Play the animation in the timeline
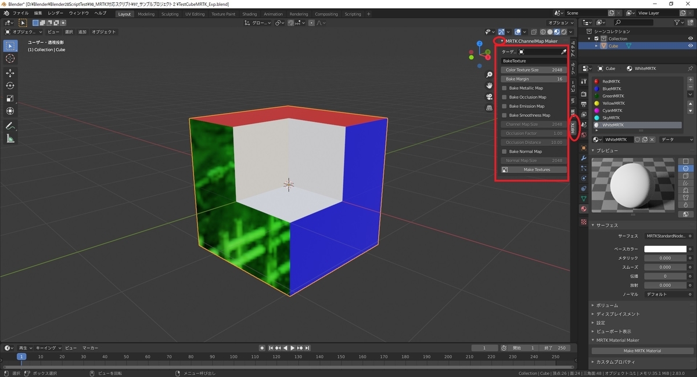Image resolution: width=697 pixels, height=377 pixels. click(x=292, y=348)
